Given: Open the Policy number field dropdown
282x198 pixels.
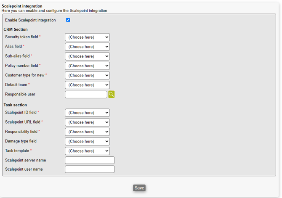Looking at the screenshot, I should [x=87, y=66].
